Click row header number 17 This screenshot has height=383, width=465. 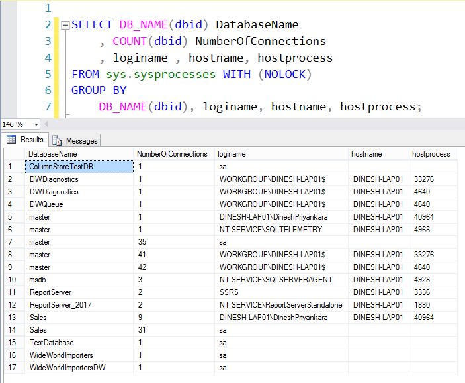coord(15,368)
